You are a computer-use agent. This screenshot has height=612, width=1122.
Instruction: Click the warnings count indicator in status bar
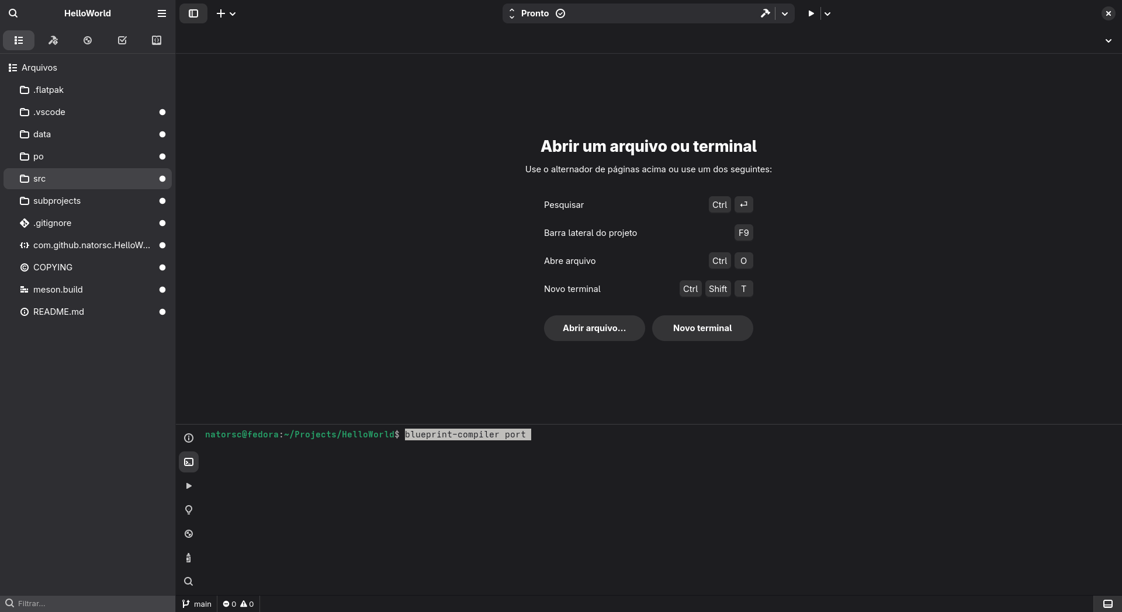(x=247, y=604)
